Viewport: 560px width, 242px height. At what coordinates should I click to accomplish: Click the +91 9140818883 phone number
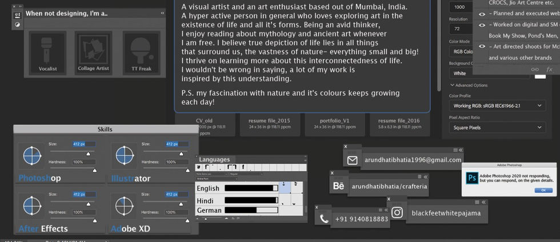[361, 219]
